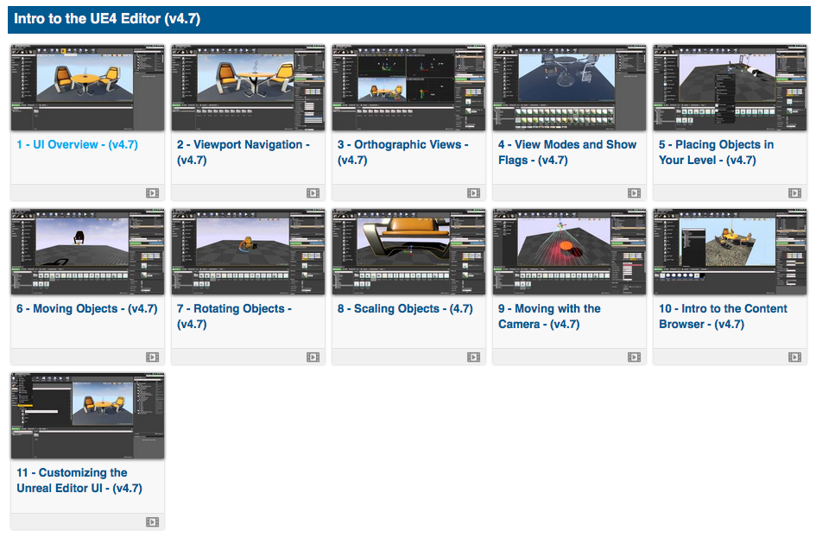The image size is (822, 550).
Task: Open the '3 - Orthographic Views' link
Action: point(403,152)
